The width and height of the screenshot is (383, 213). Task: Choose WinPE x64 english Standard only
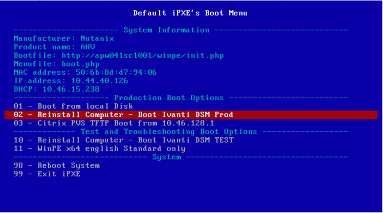99,149
